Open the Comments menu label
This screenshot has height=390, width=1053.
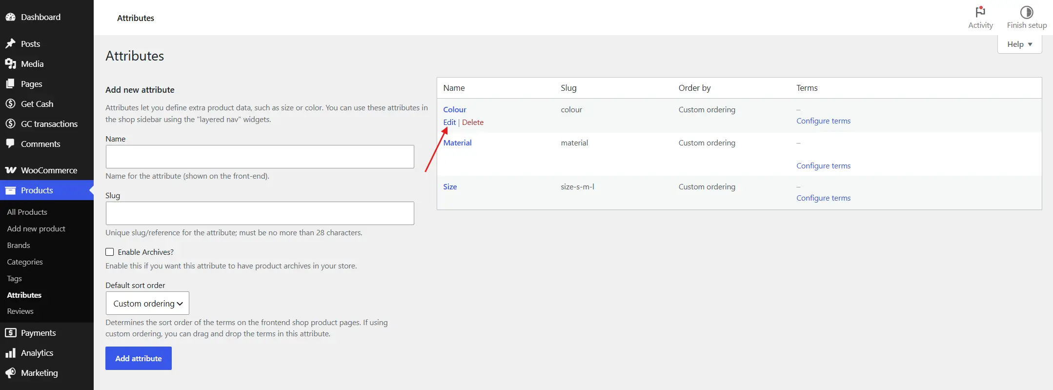tap(40, 144)
